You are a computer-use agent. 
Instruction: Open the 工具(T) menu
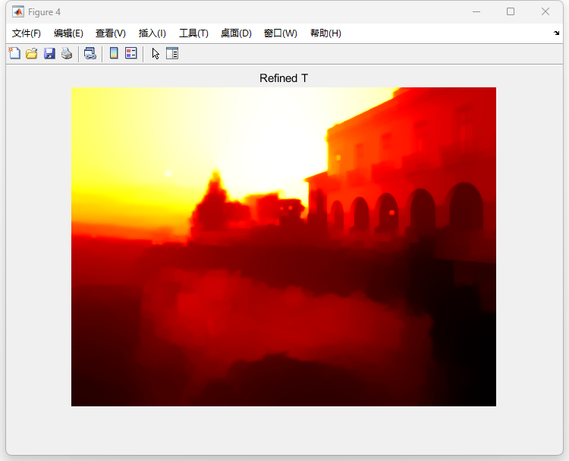click(193, 33)
